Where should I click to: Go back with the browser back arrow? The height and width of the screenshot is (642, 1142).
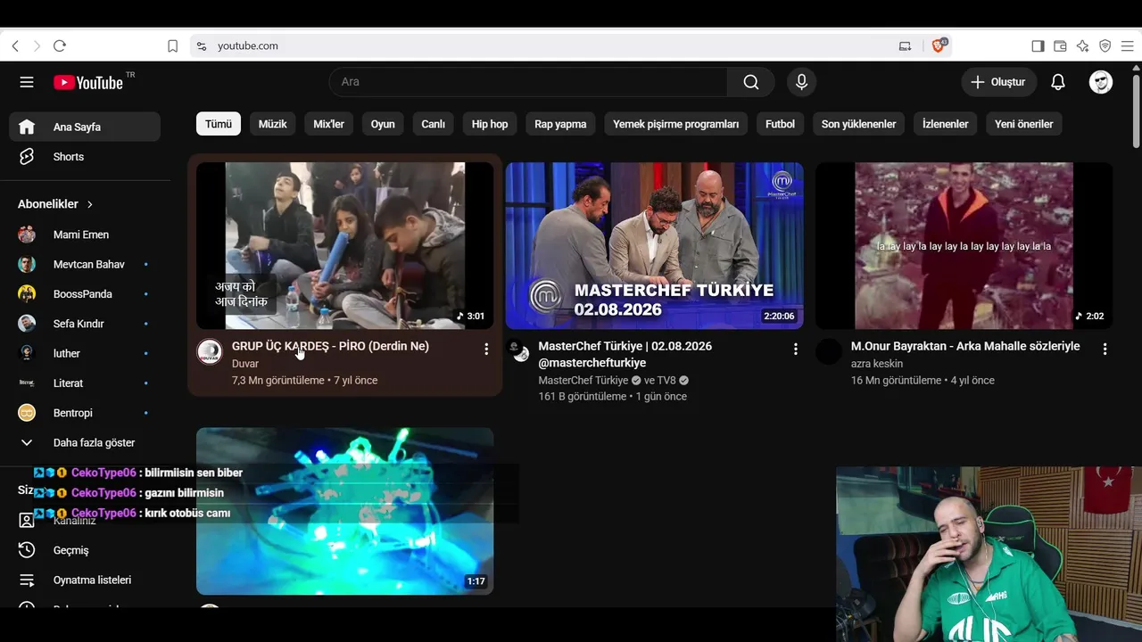click(x=15, y=45)
